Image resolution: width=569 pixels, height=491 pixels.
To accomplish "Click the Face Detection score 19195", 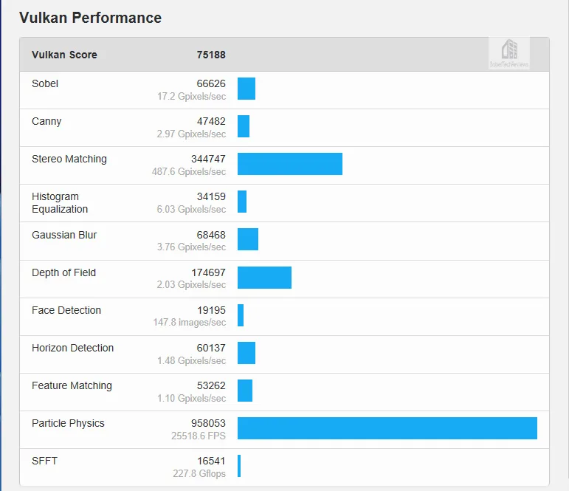I will coord(211,311).
